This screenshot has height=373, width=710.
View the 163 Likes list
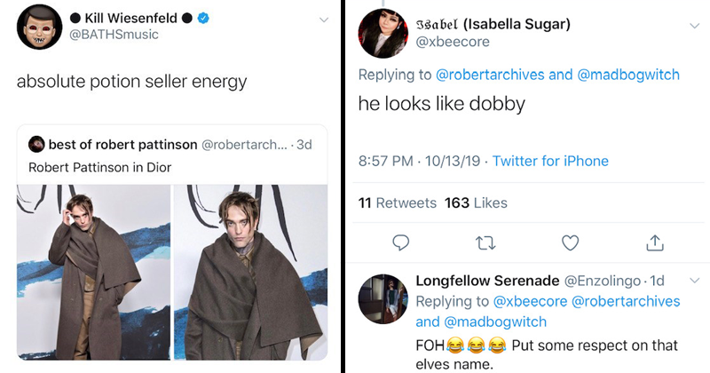click(475, 202)
